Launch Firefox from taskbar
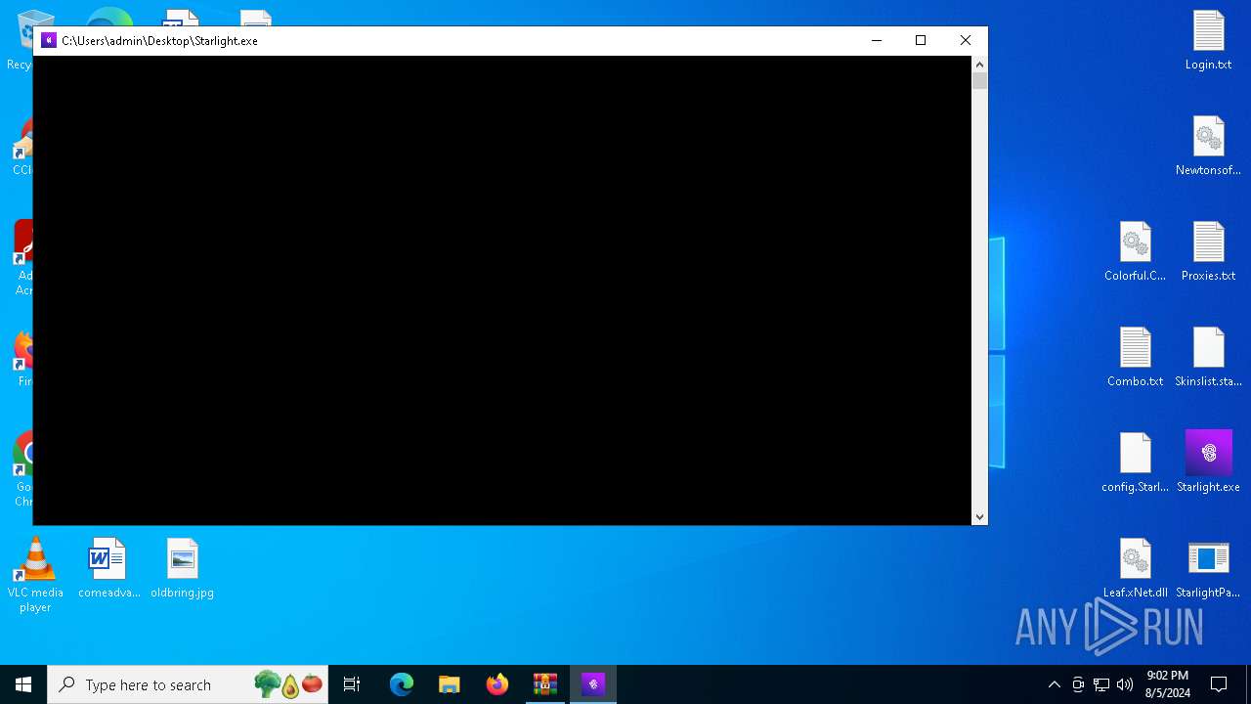The image size is (1251, 704). click(x=497, y=684)
